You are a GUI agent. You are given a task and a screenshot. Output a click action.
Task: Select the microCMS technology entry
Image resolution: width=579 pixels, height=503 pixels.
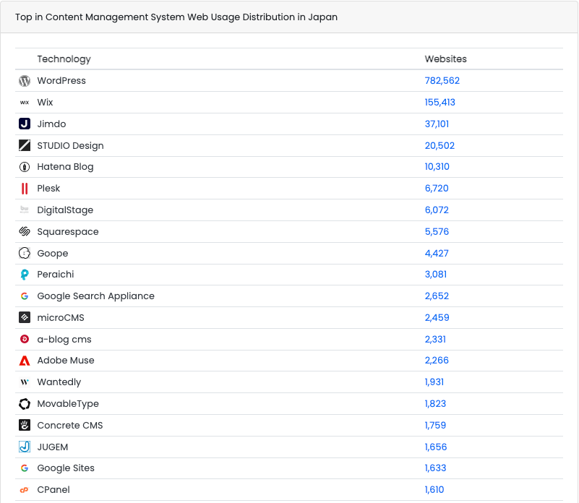point(62,317)
